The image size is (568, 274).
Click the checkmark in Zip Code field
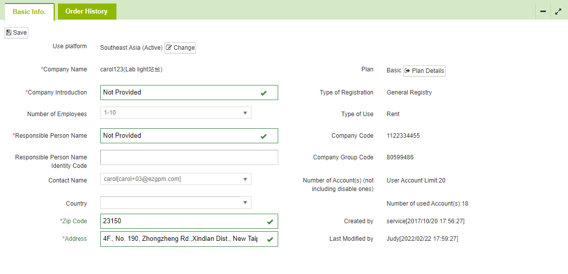[x=270, y=222]
